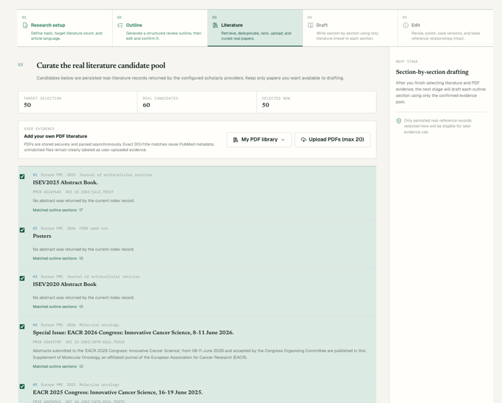502x403 pixels.
Task: Click Curate the real literature candidate pool heading
Action: point(101,65)
